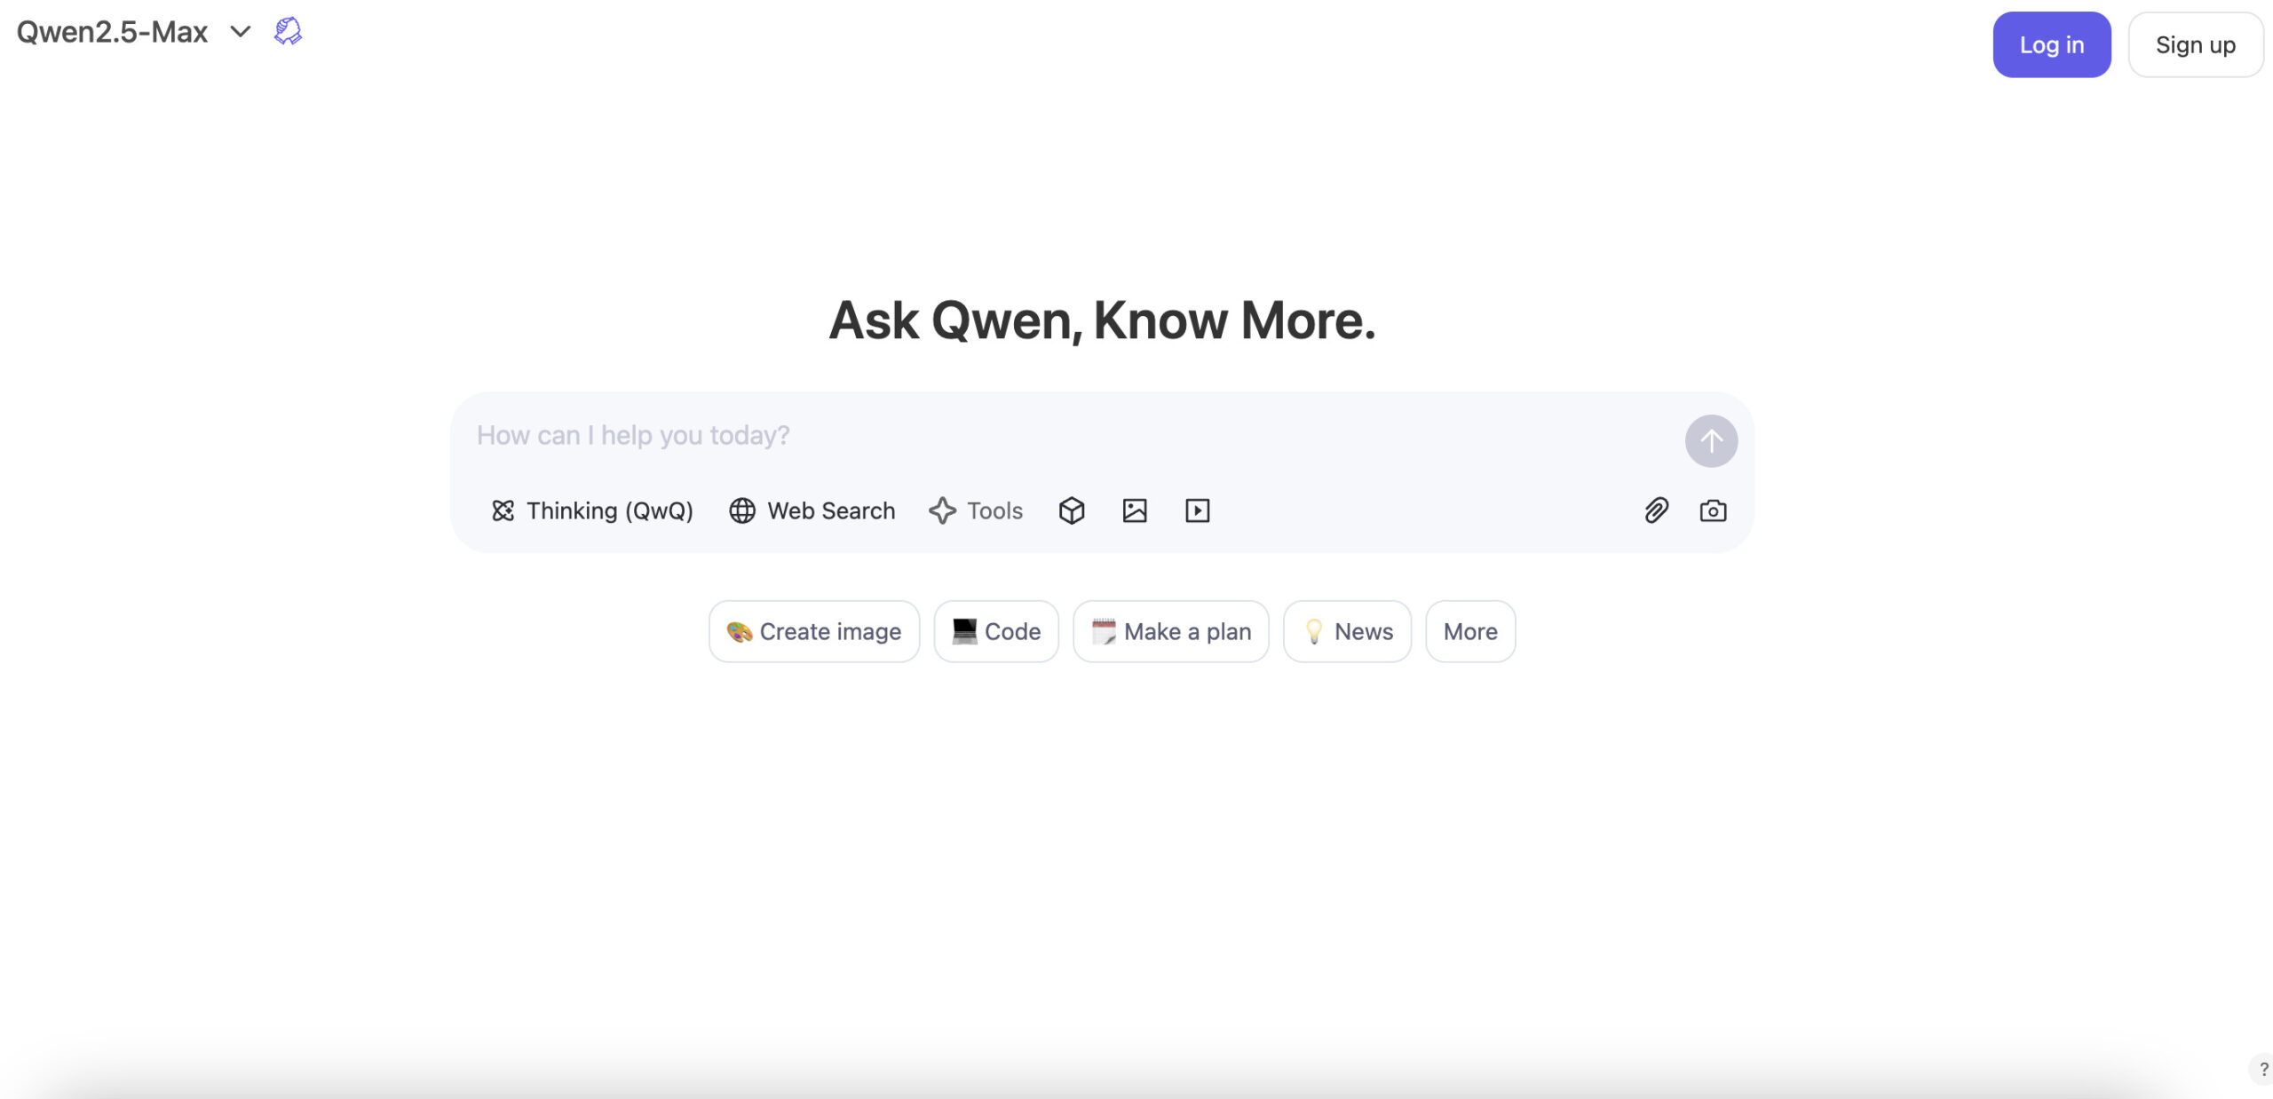Focus the 'How can I help you today?' field
The height and width of the screenshot is (1099, 2273).
(1065, 435)
